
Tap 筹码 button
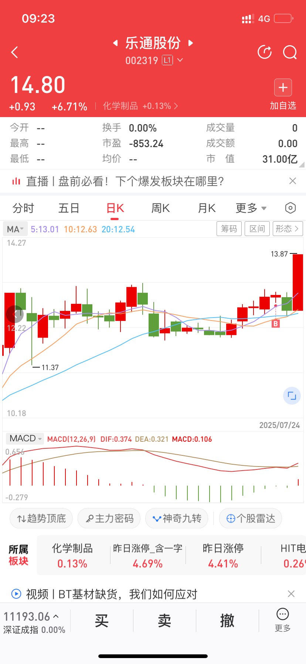click(229, 229)
